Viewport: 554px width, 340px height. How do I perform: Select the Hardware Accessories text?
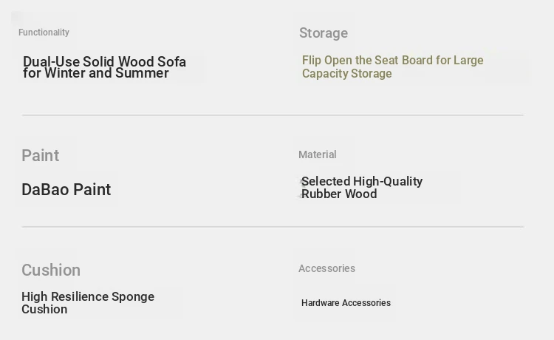pos(346,303)
